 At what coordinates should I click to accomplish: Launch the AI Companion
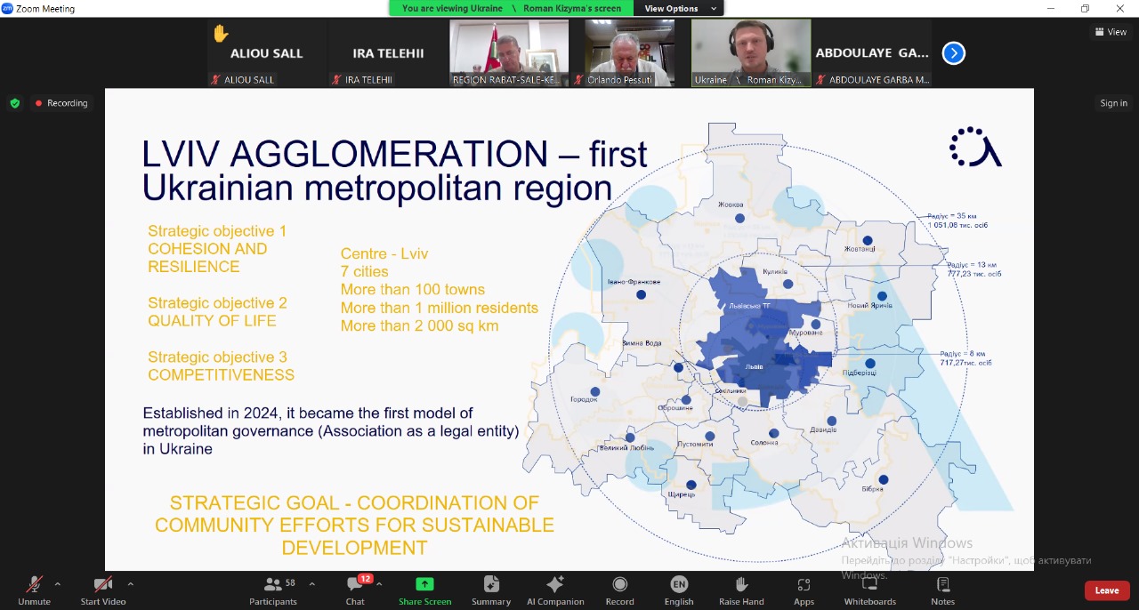point(555,590)
